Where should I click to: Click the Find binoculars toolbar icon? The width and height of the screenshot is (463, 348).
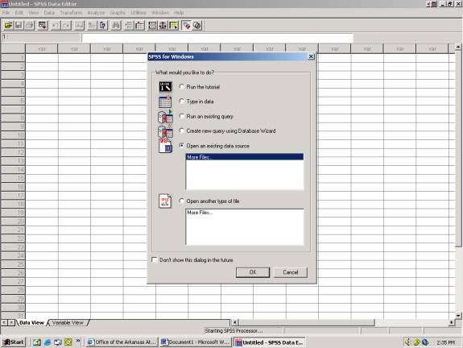(116, 26)
